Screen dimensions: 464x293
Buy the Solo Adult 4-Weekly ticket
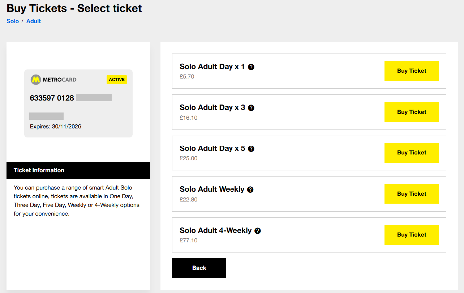(412, 235)
